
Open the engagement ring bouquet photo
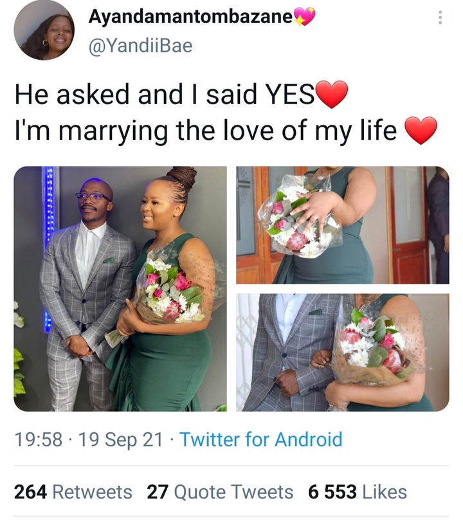(x=343, y=225)
